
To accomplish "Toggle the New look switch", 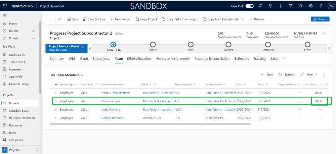I will 250,6.
